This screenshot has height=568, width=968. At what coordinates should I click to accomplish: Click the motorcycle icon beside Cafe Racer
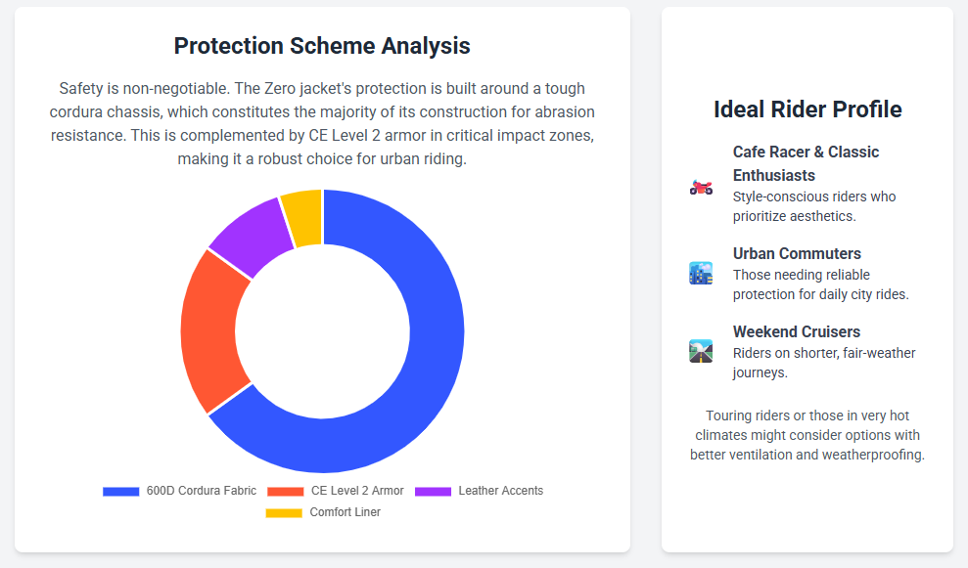(x=701, y=186)
